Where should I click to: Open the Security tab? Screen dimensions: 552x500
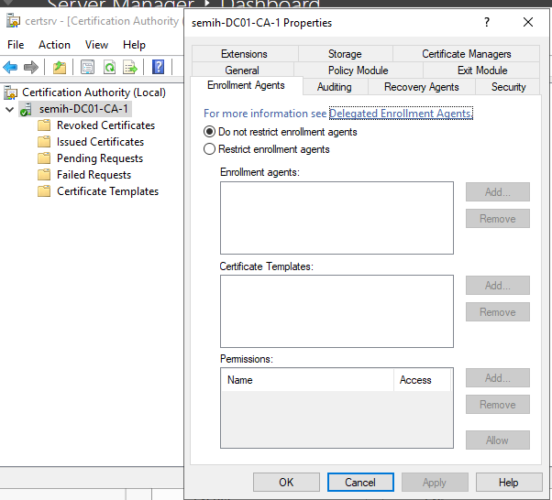(508, 87)
